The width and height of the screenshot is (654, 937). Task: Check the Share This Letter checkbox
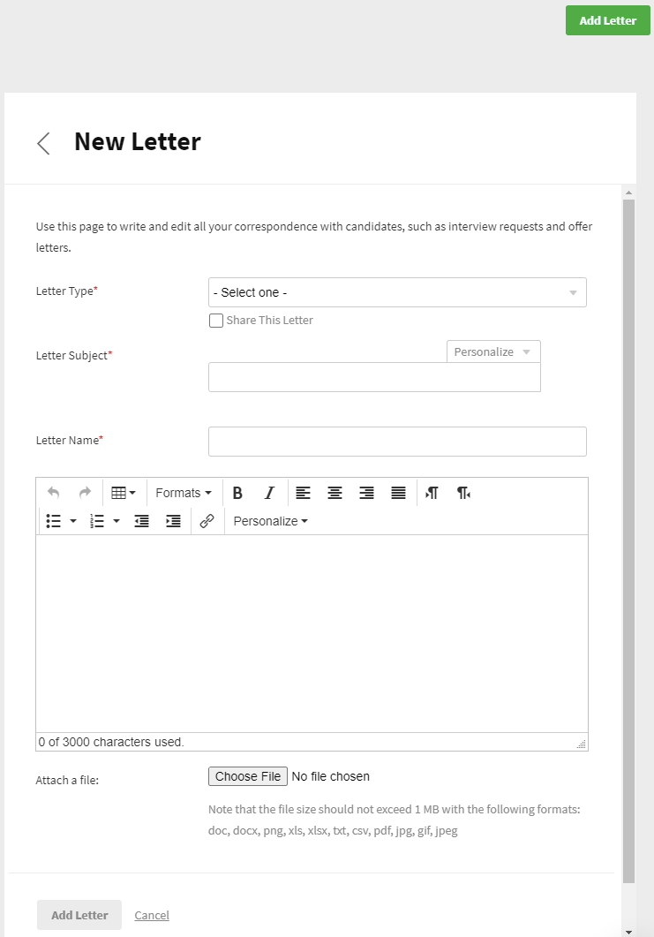(216, 321)
